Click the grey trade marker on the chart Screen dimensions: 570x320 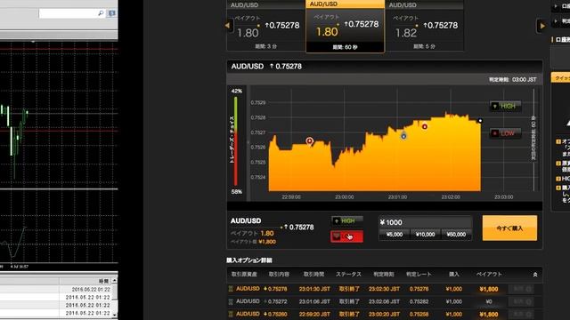(x=403, y=136)
